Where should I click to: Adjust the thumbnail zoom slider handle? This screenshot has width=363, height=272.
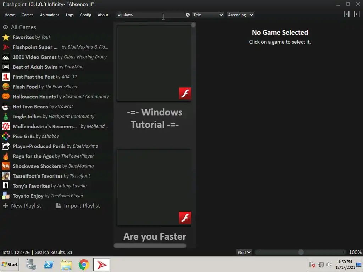coord(301,252)
